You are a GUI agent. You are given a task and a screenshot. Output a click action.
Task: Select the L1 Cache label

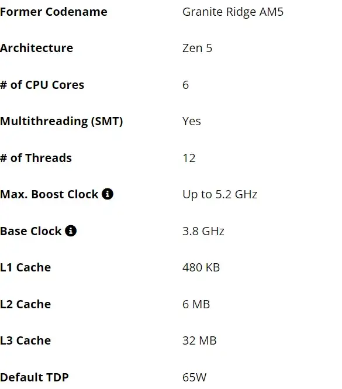point(25,267)
